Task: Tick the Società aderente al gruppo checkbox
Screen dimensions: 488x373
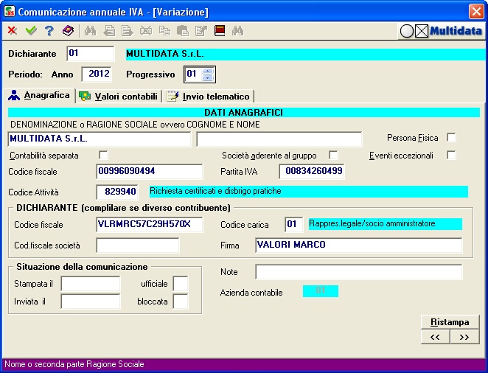Action: [333, 155]
